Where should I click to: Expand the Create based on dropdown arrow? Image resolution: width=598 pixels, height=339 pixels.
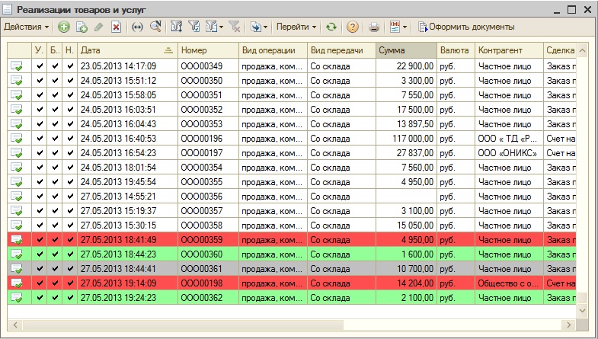pyautogui.click(x=265, y=27)
